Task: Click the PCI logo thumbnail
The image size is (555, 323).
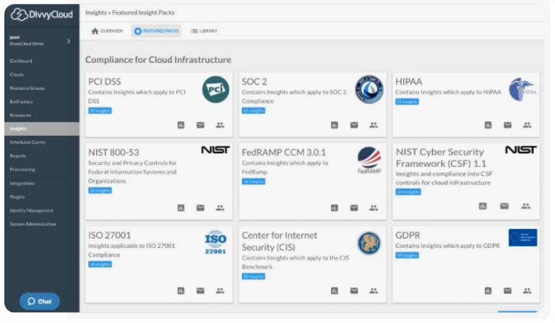Action: coord(215,90)
